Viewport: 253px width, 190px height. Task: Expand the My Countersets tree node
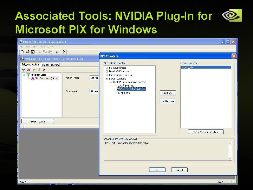(x=107, y=68)
